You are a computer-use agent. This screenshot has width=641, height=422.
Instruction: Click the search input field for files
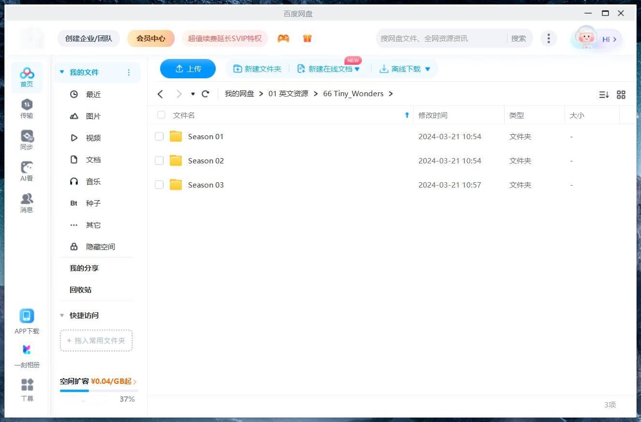pyautogui.click(x=440, y=38)
